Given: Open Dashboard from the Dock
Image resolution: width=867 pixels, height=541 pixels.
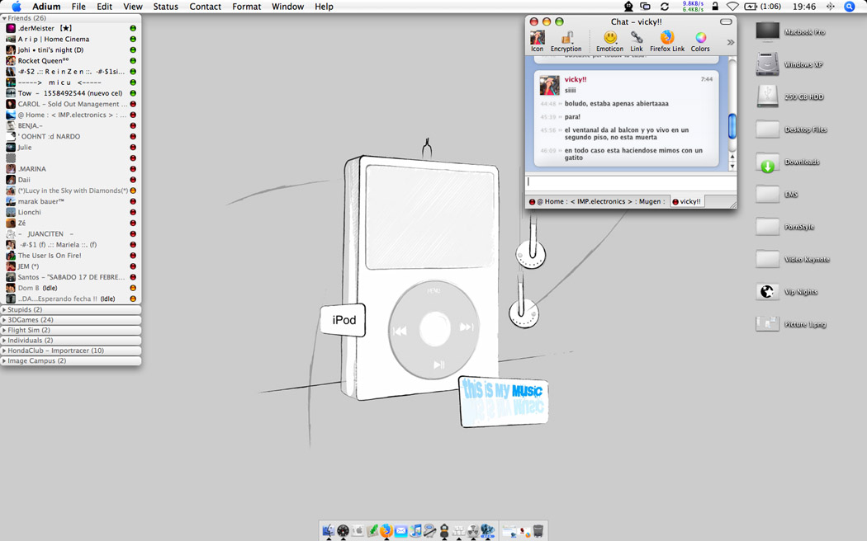Looking at the screenshot, I should (343, 530).
